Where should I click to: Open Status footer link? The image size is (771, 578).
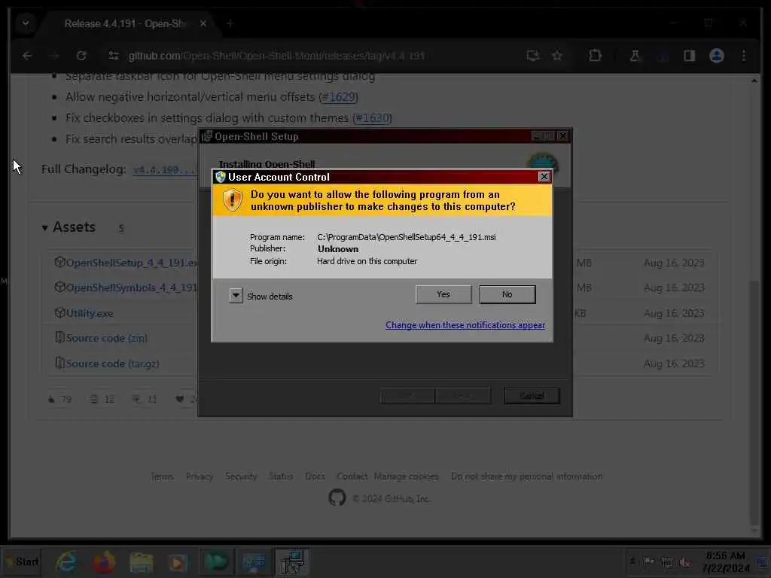point(281,476)
